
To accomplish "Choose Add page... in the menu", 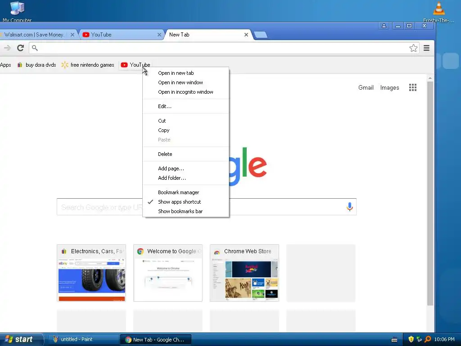I will tap(186, 168).
